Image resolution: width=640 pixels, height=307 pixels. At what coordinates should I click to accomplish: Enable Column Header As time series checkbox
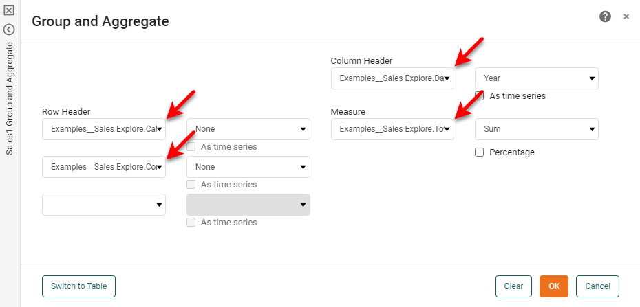click(x=480, y=96)
